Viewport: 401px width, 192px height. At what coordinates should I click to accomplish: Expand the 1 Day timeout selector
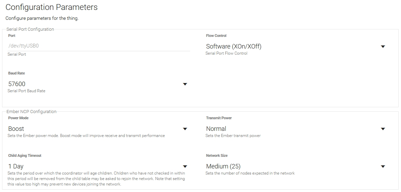16,166
